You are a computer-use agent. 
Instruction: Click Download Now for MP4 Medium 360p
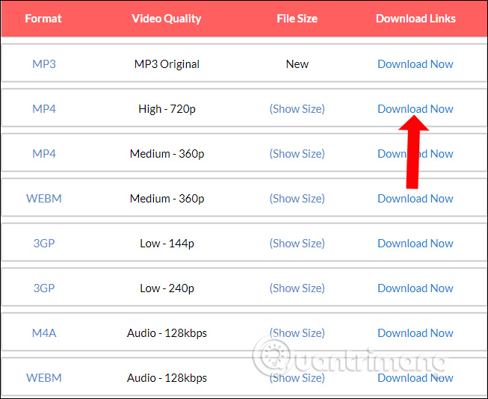(416, 154)
